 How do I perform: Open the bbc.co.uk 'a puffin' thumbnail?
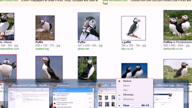click(x=133, y=28)
